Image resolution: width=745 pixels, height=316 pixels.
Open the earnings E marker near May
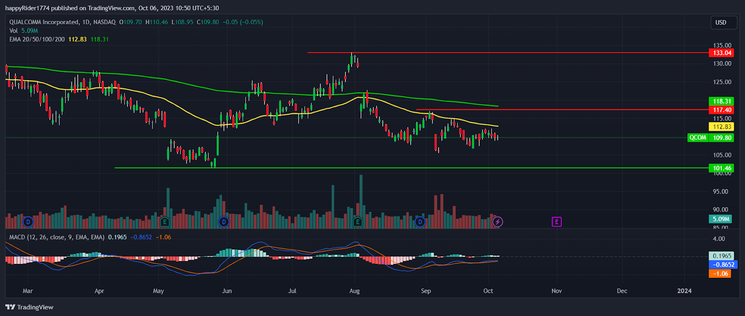point(164,222)
